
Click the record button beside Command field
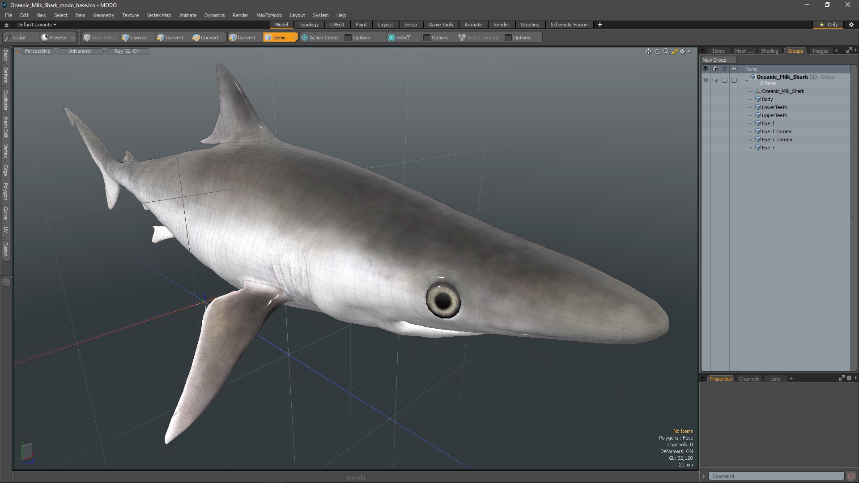(851, 476)
